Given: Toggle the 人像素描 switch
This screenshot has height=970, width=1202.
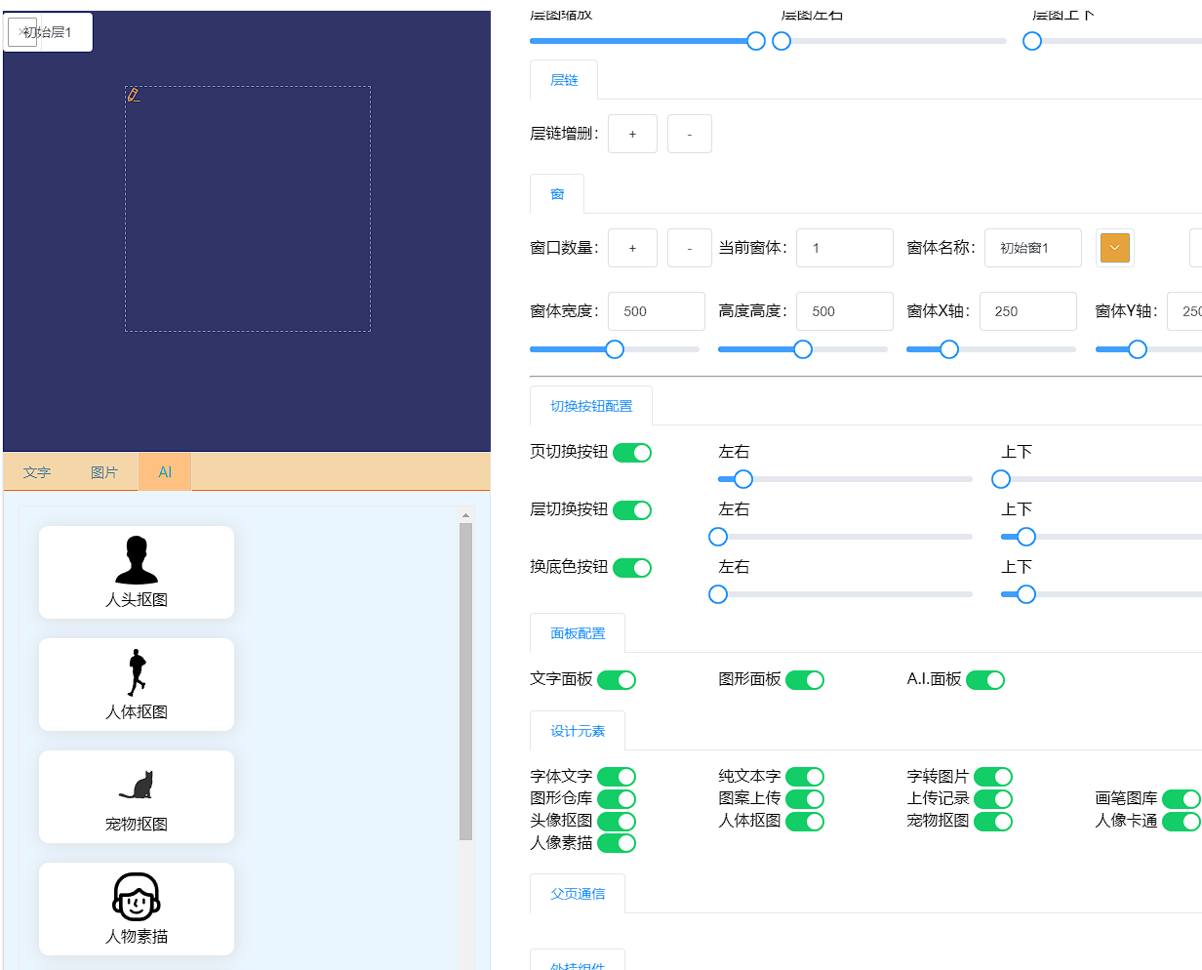Looking at the screenshot, I should click(617, 843).
